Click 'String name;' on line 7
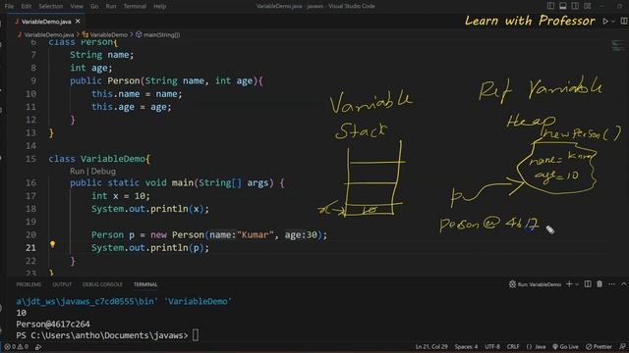The height and width of the screenshot is (353, 629). [102, 55]
